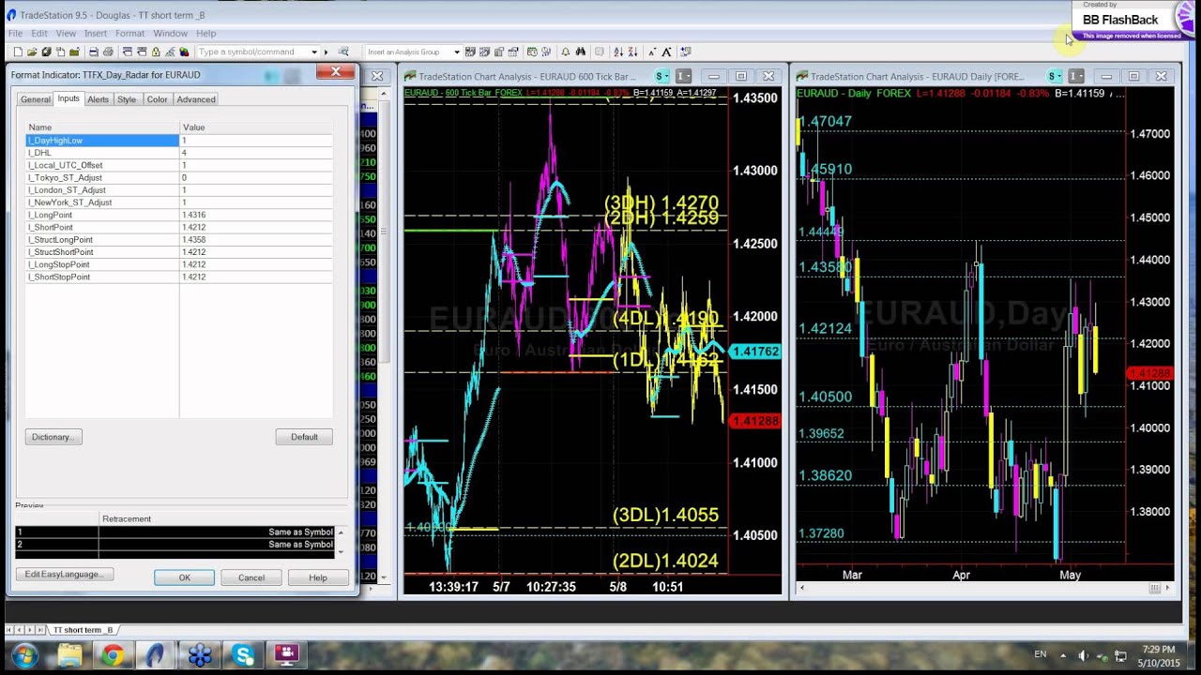Screen dimensions: 1201x675
Task: Switch to the Advanced tab
Action: (x=196, y=99)
